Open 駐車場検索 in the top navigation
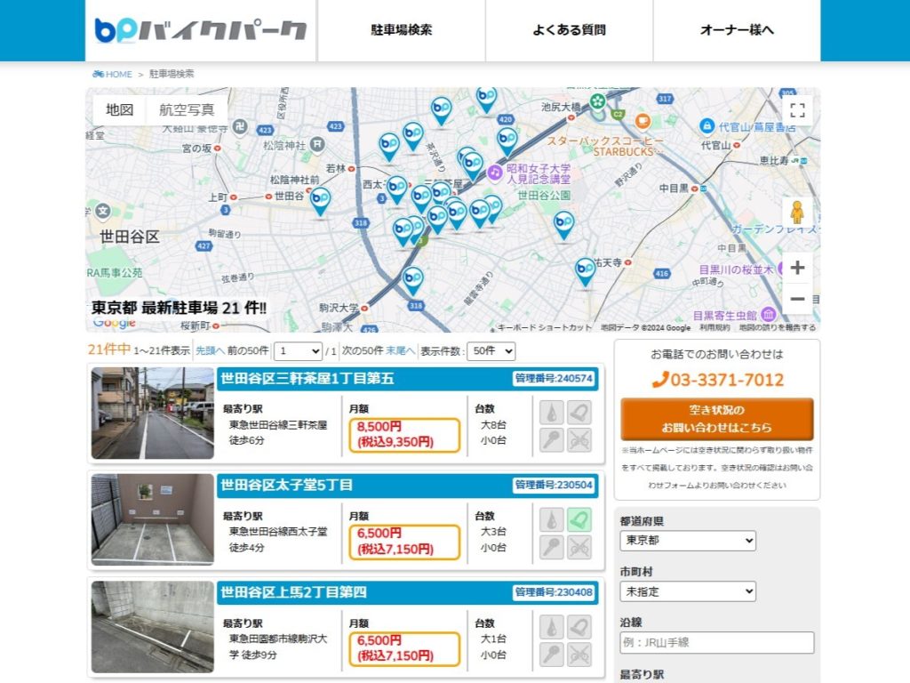 coord(402,30)
